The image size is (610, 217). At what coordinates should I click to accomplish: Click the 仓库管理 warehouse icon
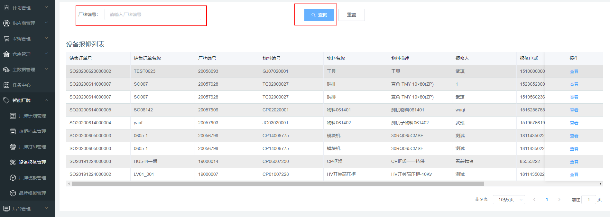coord(6,54)
